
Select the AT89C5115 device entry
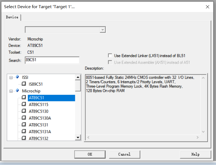click(x=39, y=104)
